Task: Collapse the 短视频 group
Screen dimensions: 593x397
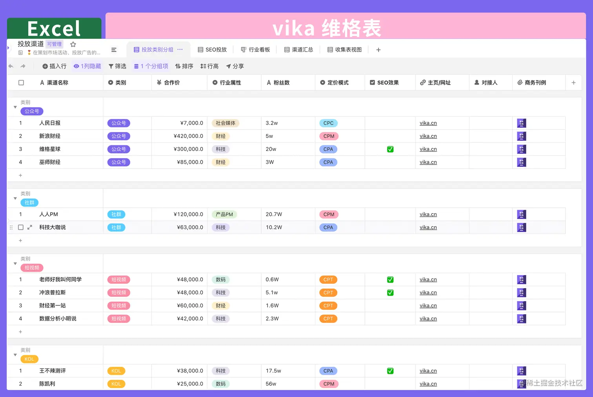Action: pos(15,263)
